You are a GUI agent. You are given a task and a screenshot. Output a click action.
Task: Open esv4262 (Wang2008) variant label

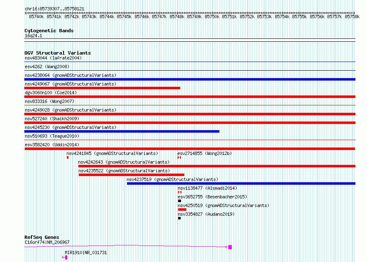coord(47,67)
